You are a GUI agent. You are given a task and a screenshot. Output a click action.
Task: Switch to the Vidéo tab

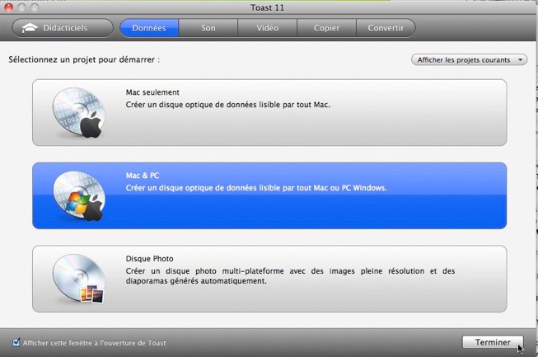pos(267,28)
